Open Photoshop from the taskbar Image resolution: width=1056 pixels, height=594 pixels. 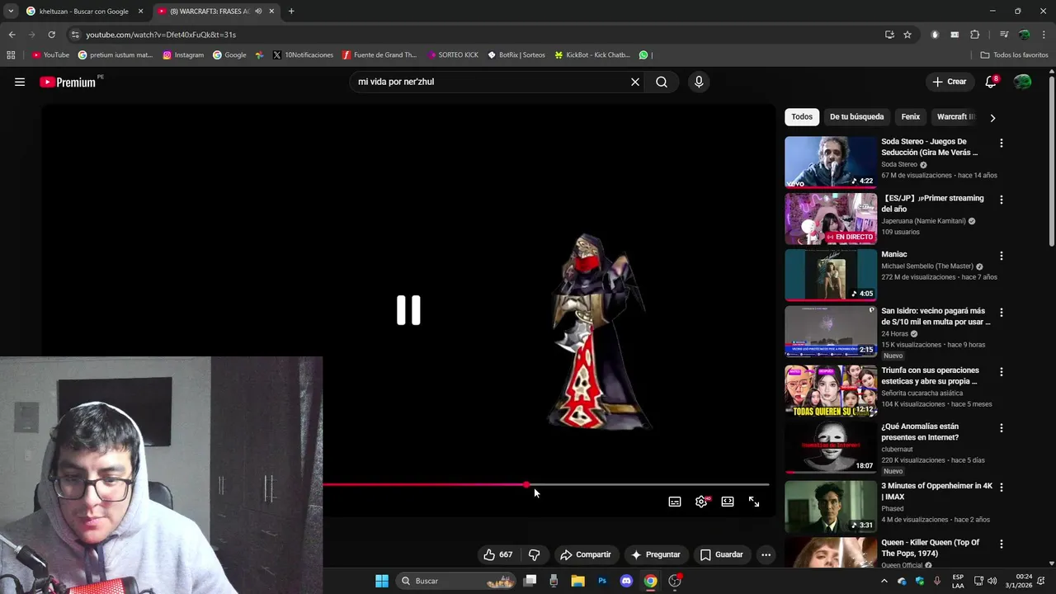click(602, 581)
